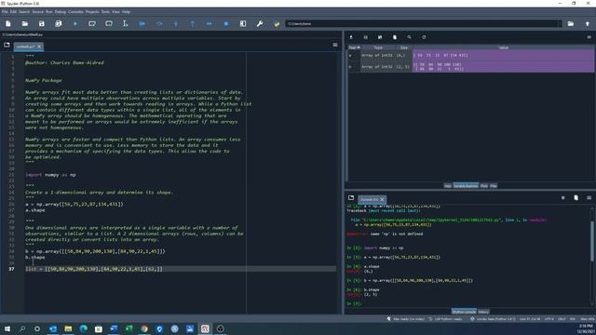
Task: Switch to the Variable Explorer tab
Action: click(x=466, y=186)
